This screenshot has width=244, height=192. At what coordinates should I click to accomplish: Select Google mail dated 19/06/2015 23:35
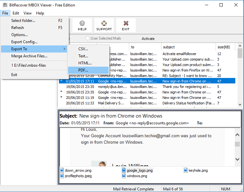[147, 92]
